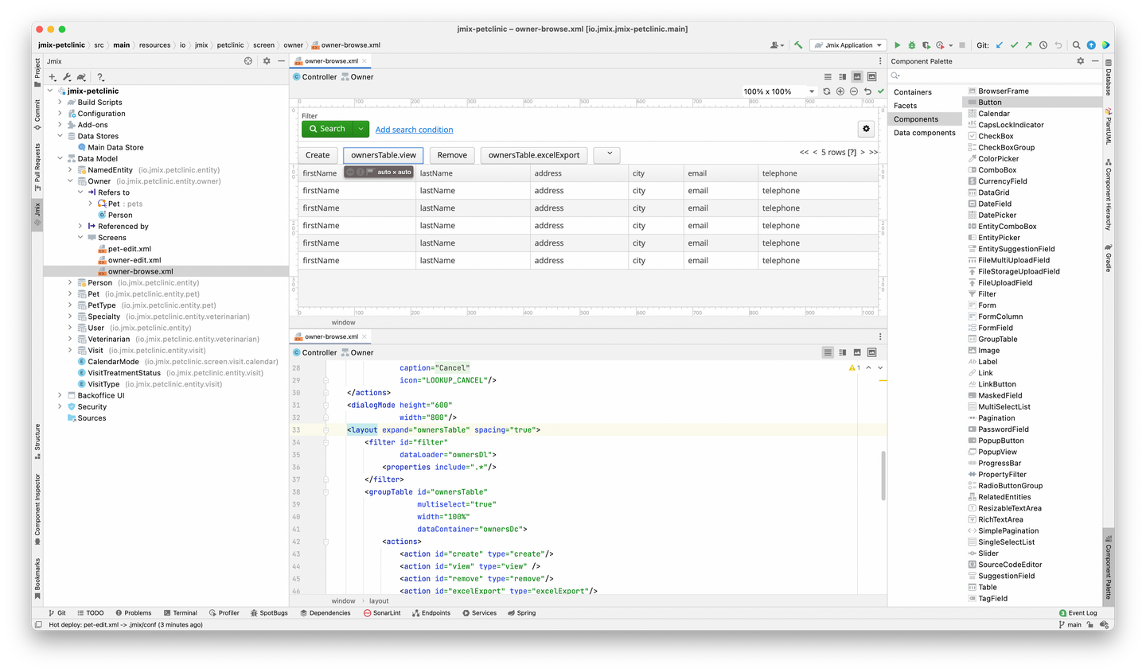Open the Search button dropdown arrow

point(361,129)
